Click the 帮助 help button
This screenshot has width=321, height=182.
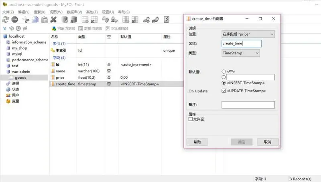pos(197,142)
